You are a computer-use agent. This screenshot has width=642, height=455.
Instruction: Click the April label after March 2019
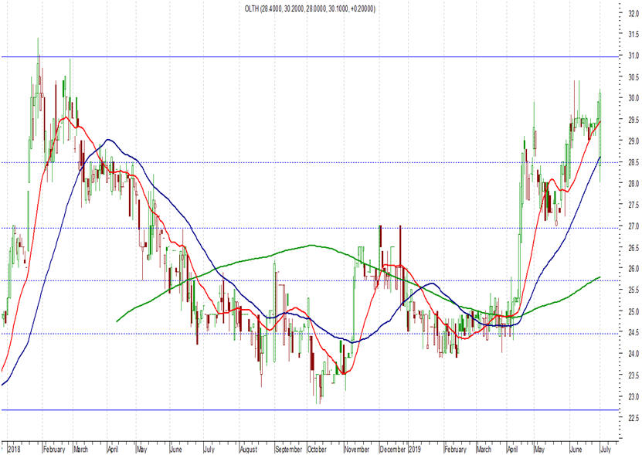pos(512,450)
